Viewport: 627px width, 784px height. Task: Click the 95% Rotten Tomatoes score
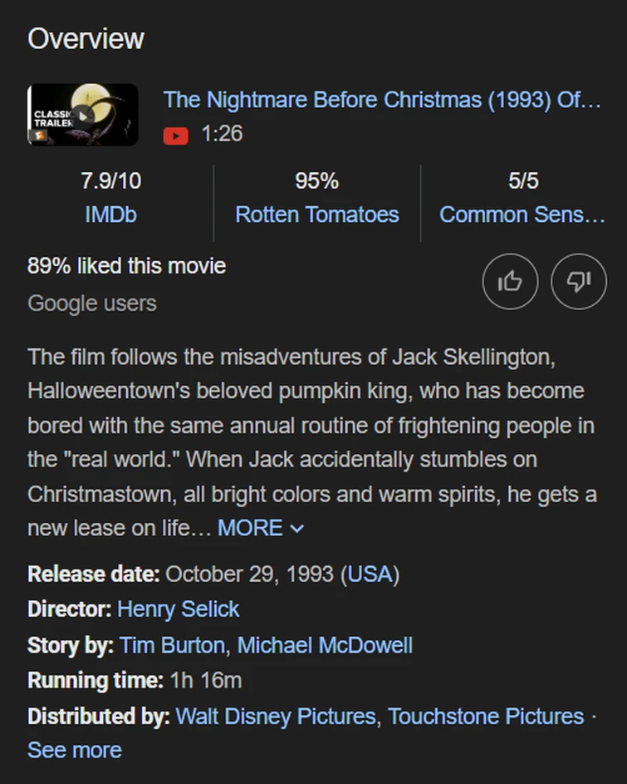(x=316, y=180)
